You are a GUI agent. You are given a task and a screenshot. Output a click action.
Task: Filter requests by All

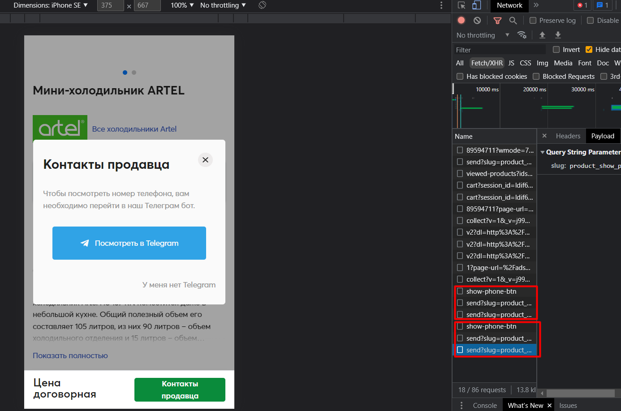click(460, 63)
